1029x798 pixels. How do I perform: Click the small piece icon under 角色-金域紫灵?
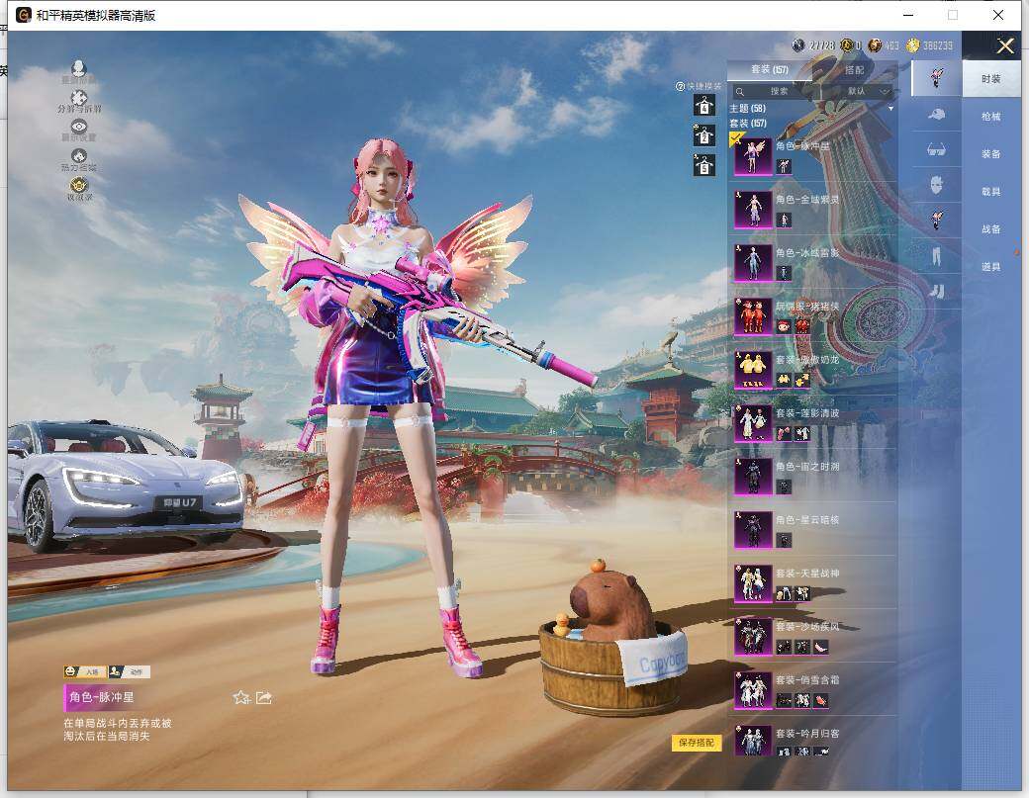[x=784, y=221]
